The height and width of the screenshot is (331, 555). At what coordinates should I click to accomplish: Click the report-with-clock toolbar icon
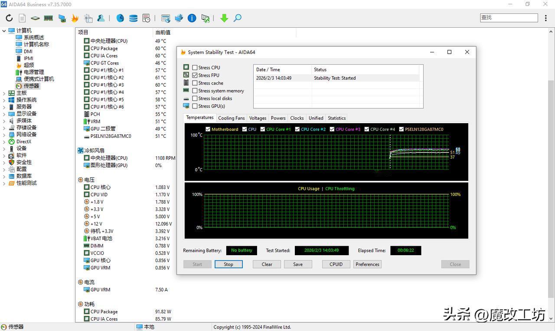147,18
